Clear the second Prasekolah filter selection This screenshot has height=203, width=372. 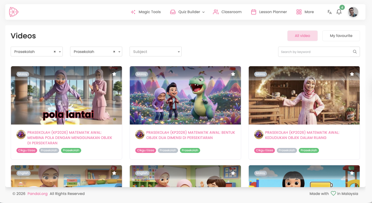114,52
